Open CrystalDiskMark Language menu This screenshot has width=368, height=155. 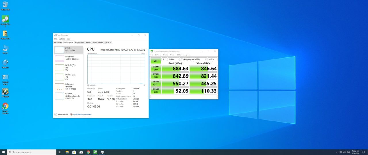[187, 55]
